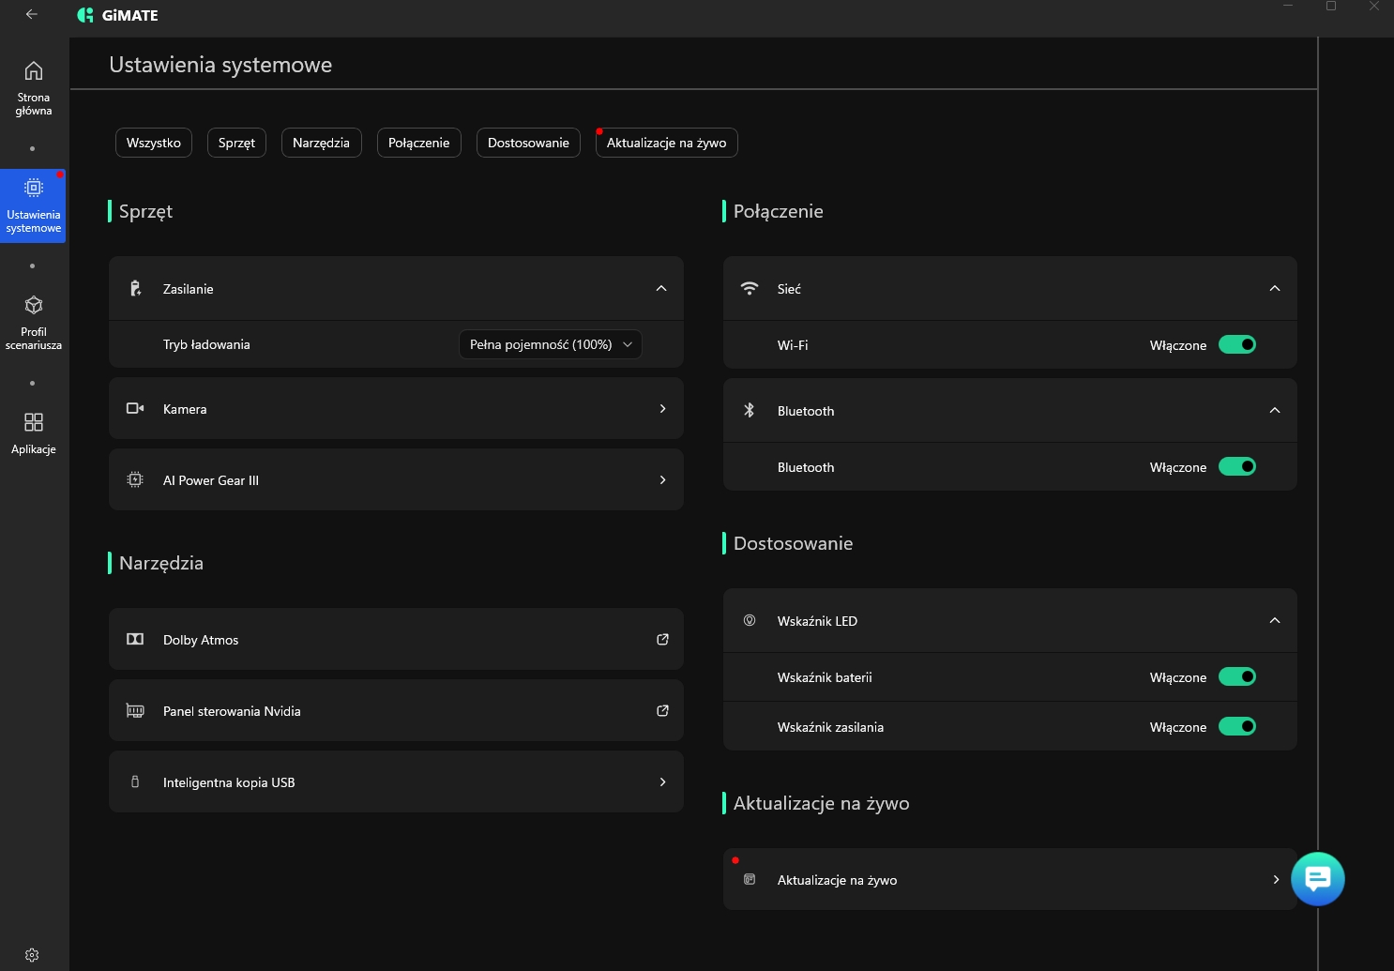Select the Sprzęt filter tab
The height and width of the screenshot is (971, 1394).
click(x=236, y=143)
